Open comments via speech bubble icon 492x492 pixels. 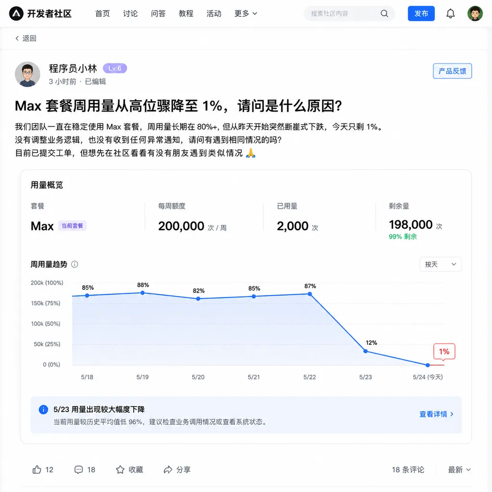[78, 469]
